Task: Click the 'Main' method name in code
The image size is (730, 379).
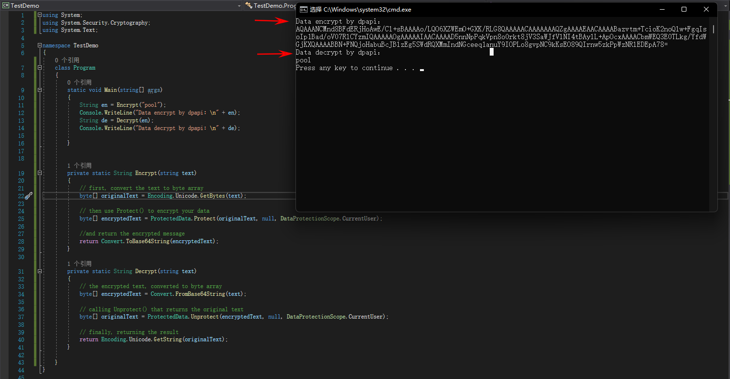Action: [110, 90]
